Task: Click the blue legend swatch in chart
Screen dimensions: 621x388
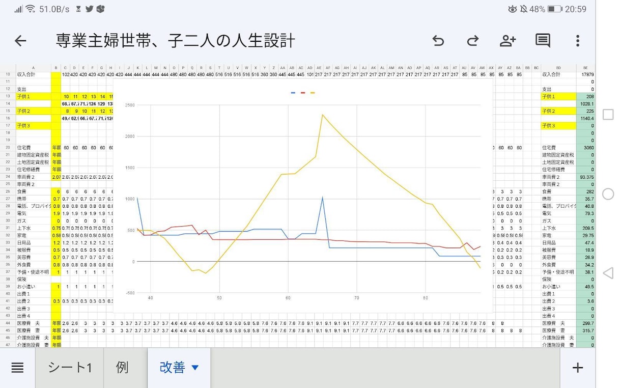Action: [293, 93]
